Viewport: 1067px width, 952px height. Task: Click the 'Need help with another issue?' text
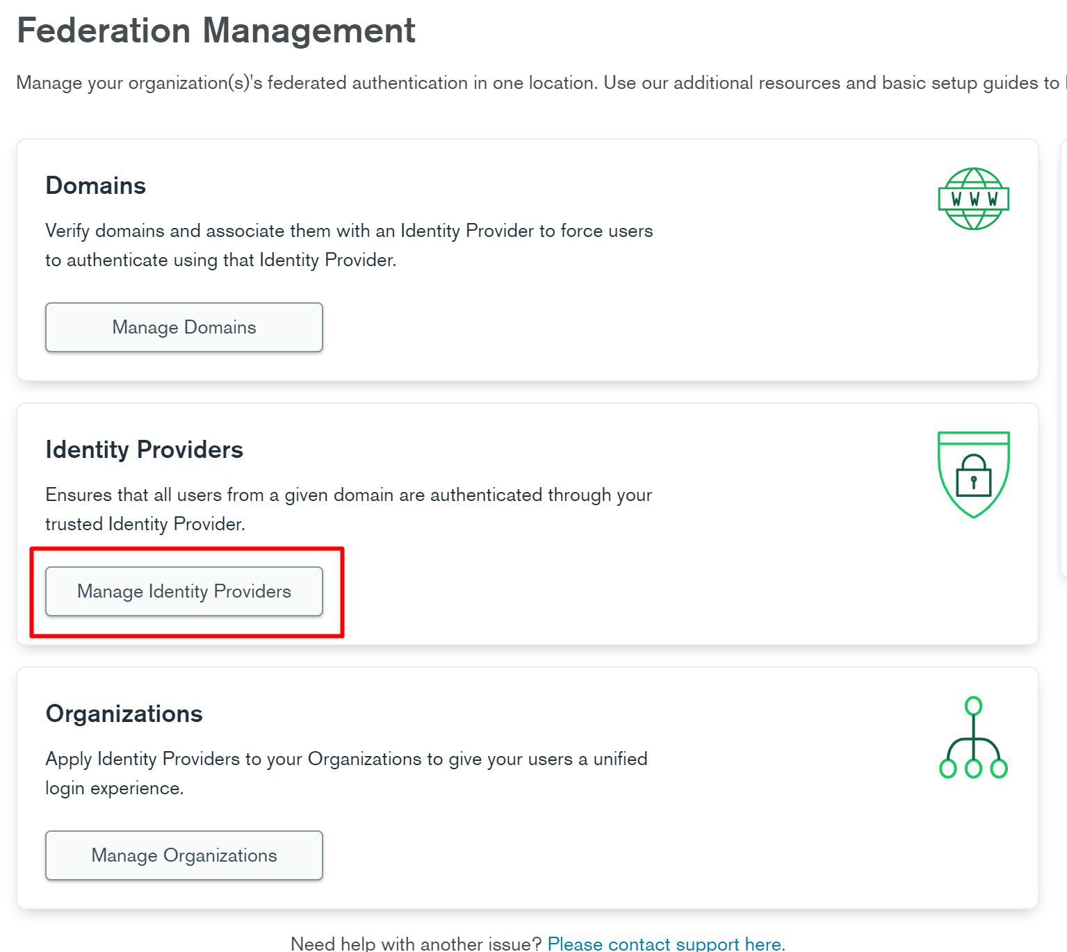(416, 943)
